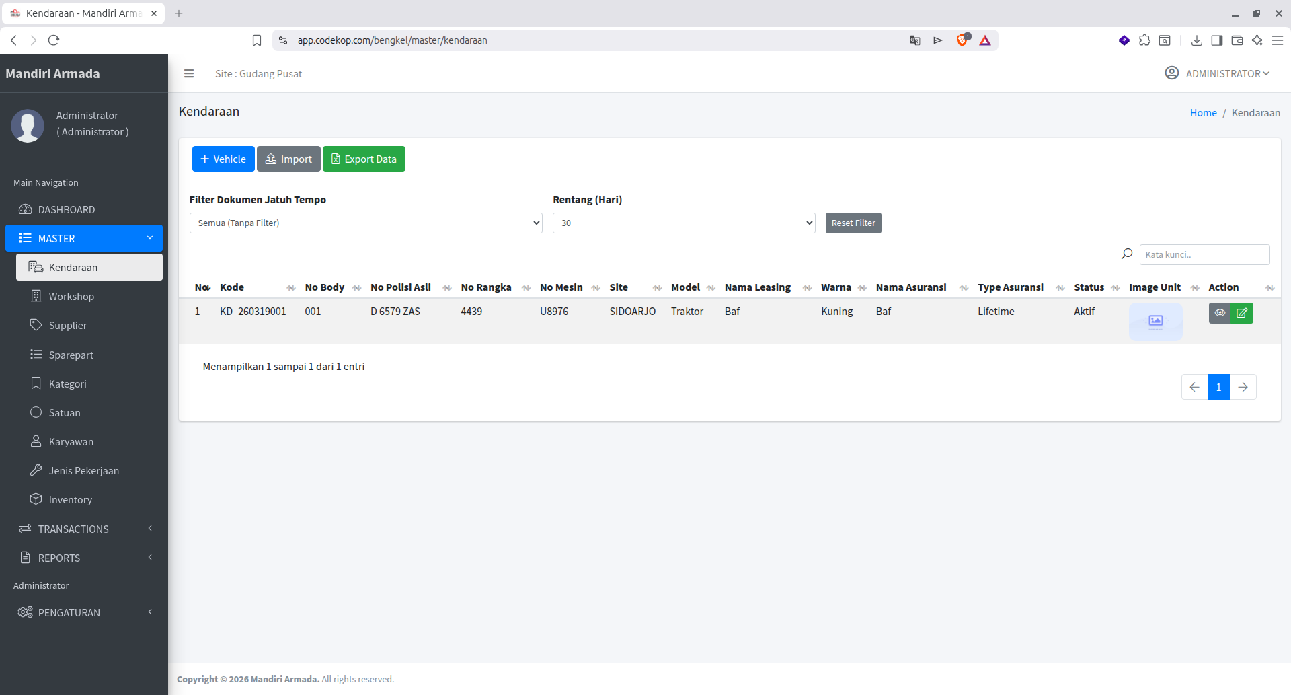
Task: Open DASHBOARD from sidebar
Action: click(x=84, y=209)
